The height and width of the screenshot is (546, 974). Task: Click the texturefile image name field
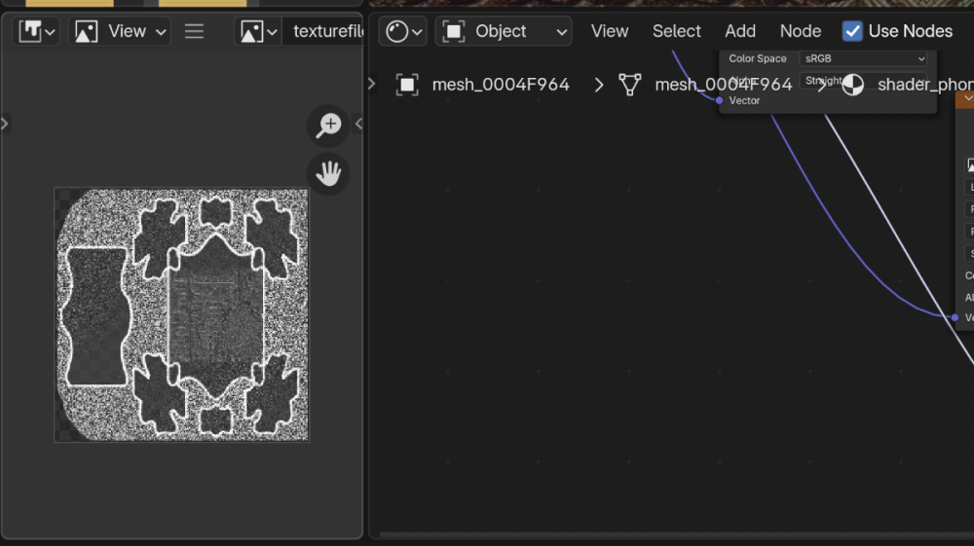pos(323,31)
